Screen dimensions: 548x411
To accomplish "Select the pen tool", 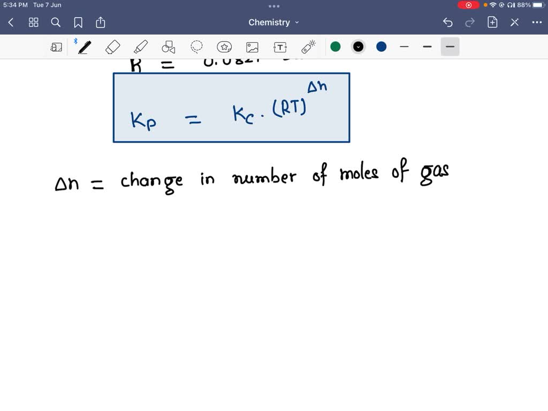I will click(x=83, y=47).
